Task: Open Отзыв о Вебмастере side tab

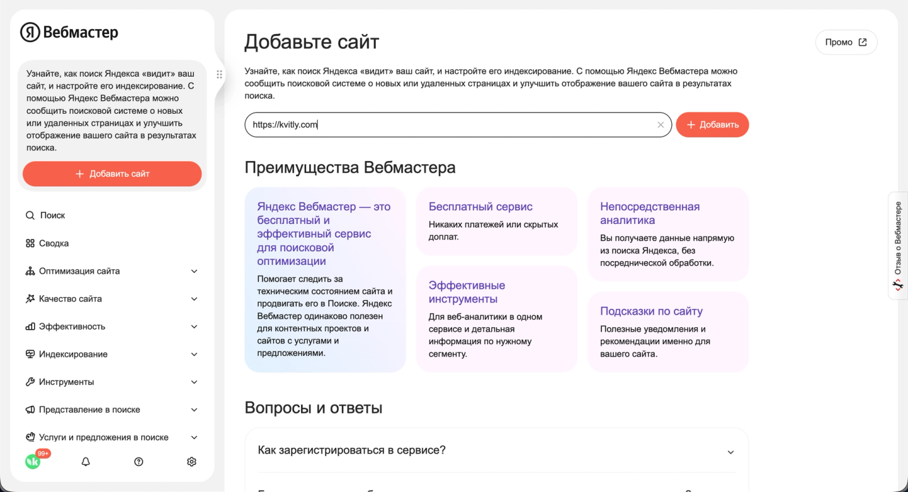Action: point(897,246)
